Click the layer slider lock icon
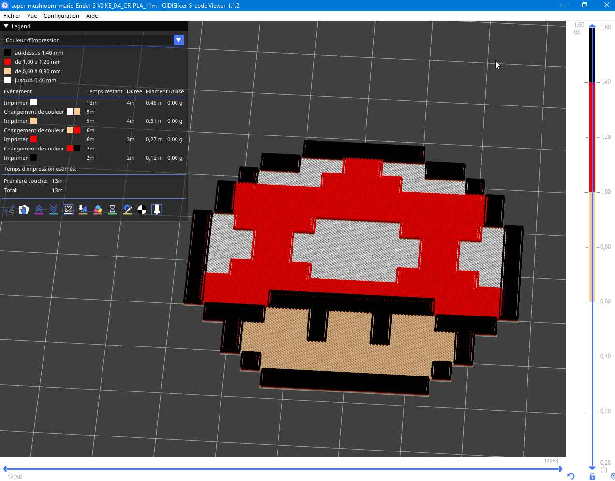615x481 pixels. [x=592, y=477]
